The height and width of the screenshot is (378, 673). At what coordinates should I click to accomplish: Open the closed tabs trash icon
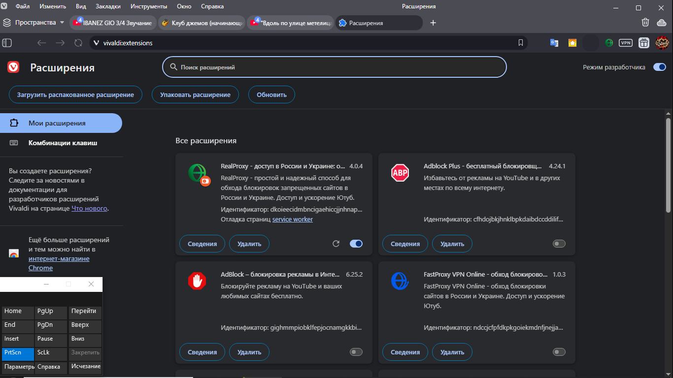pos(645,23)
